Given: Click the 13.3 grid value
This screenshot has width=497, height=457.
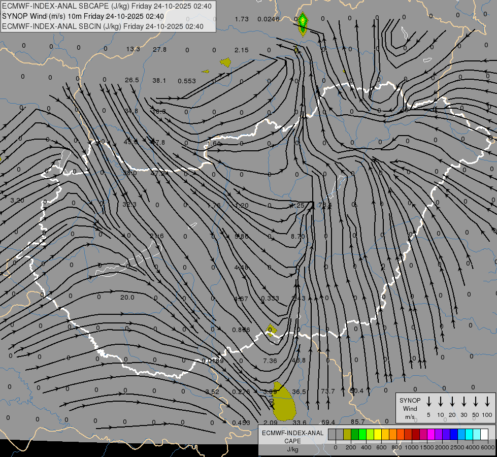Looking at the screenshot, I should tap(133, 49).
